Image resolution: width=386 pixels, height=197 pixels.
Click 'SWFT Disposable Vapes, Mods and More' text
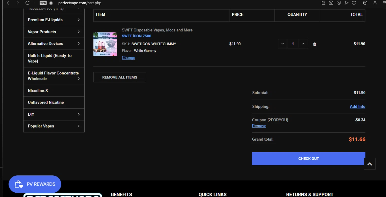coord(157,30)
